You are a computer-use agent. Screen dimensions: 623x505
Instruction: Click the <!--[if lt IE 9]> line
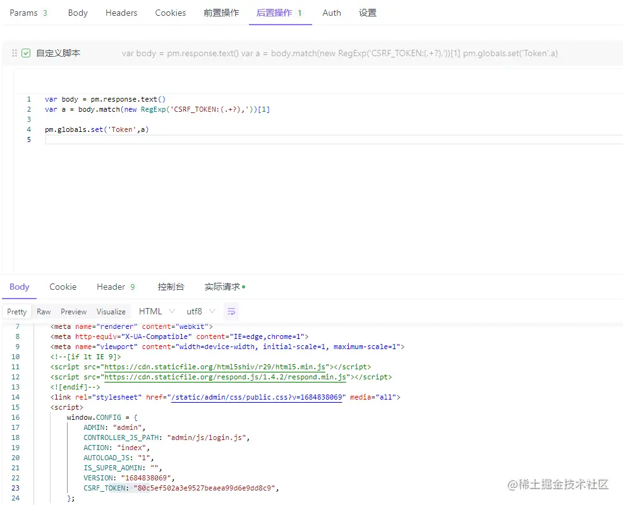[86, 357]
